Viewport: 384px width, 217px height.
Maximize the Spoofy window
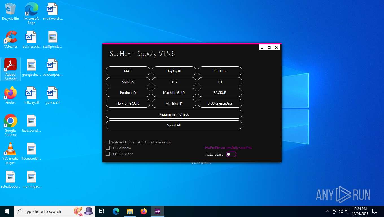269,47
